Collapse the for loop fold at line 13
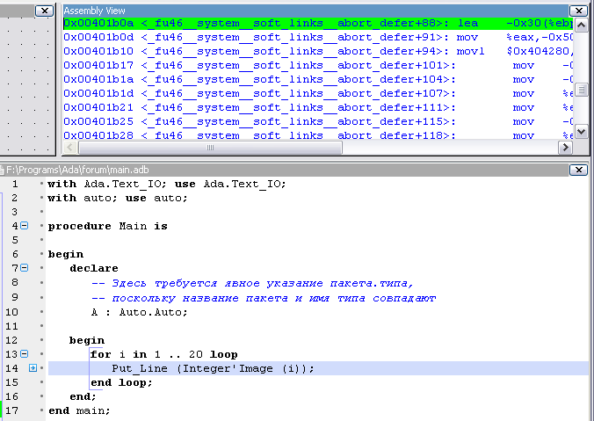Screen dimensions: 594x421 [24, 354]
